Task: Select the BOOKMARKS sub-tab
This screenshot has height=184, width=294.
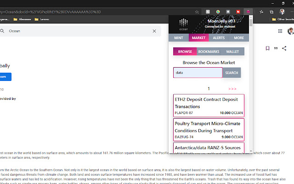Action: 209,52
